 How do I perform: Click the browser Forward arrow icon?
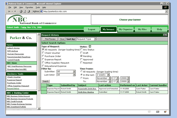click(15, 11)
